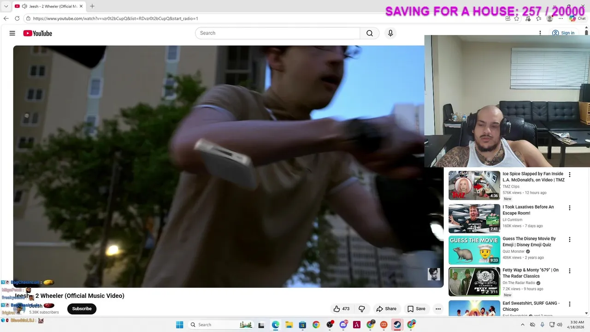Open the Windows Start menu
This screenshot has width=590, height=332.
click(179, 325)
